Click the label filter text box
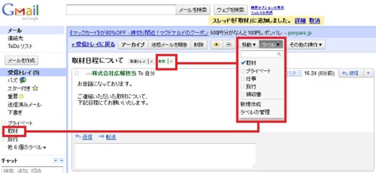376x173 pixels. point(262,54)
